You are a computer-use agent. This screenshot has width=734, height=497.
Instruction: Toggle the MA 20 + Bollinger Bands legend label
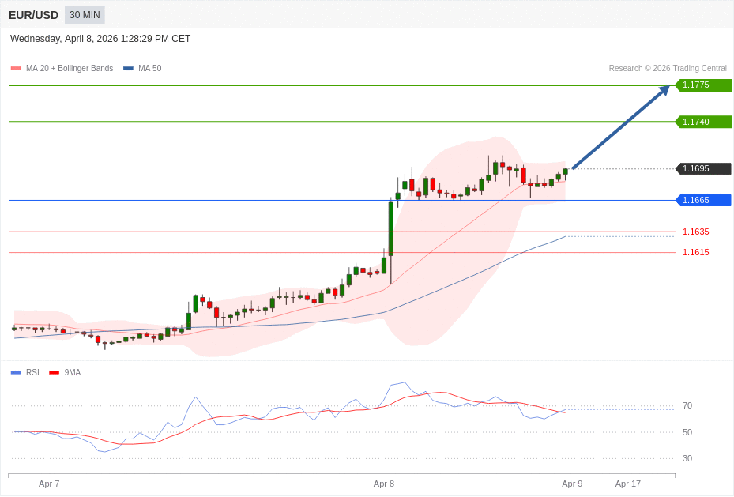click(x=70, y=69)
